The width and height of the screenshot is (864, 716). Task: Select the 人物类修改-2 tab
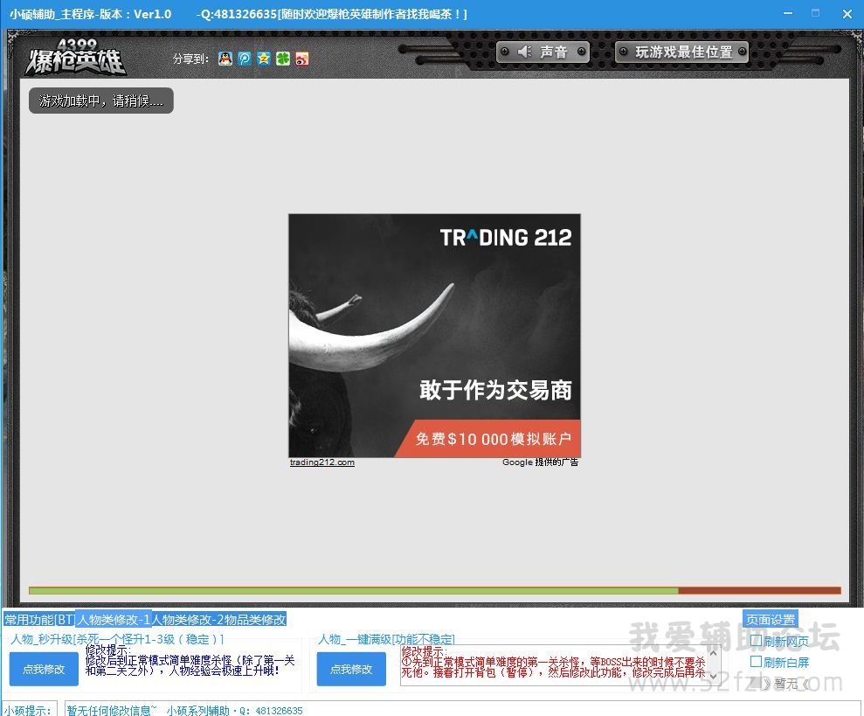tap(188, 619)
